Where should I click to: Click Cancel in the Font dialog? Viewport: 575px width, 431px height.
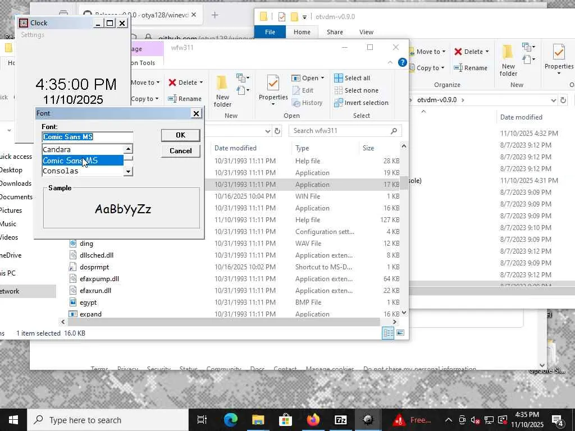[180, 150]
